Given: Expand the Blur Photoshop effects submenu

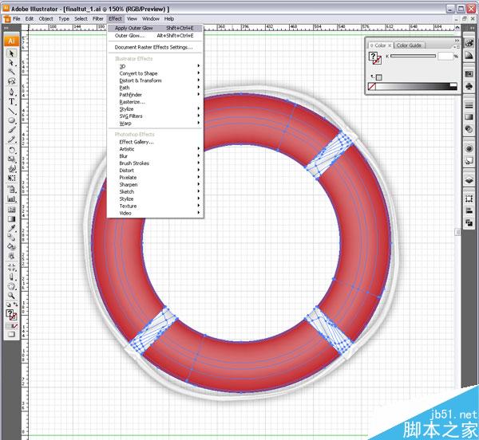Looking at the screenshot, I should coord(155,156).
